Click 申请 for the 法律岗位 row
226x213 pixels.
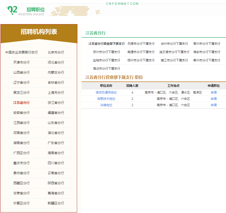(x=214, y=105)
